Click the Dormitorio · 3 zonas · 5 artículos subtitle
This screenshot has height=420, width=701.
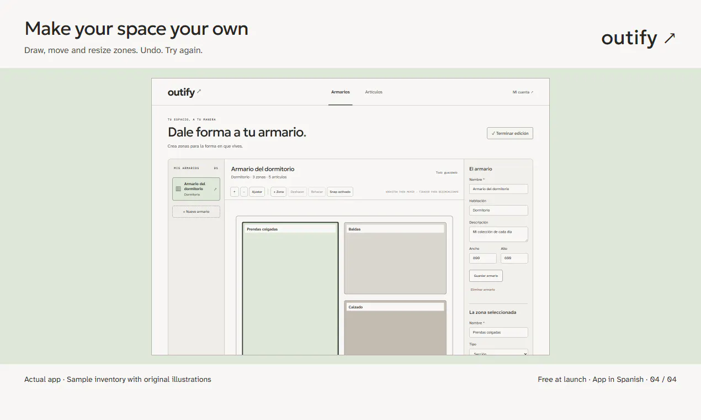(258, 177)
